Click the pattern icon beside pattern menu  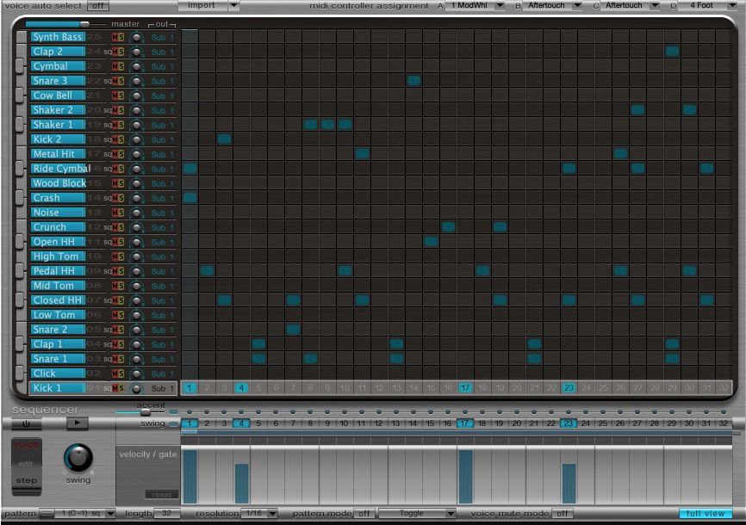46,514
